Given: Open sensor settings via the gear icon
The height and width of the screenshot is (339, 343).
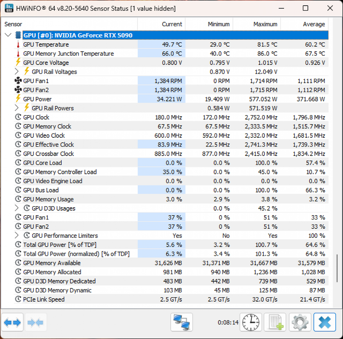Looking at the screenshot, I should [x=300, y=322].
